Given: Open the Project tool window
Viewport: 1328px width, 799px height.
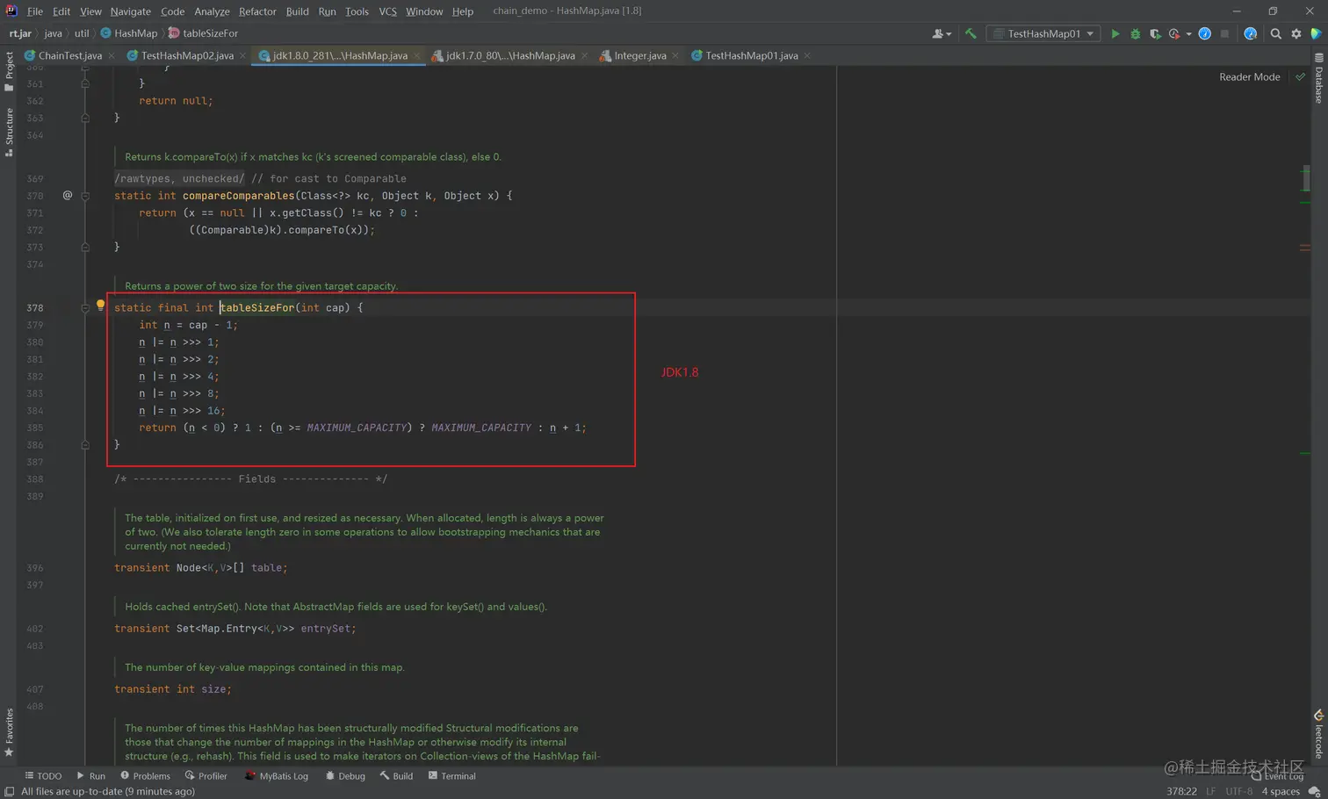Looking at the screenshot, I should tap(9, 71).
